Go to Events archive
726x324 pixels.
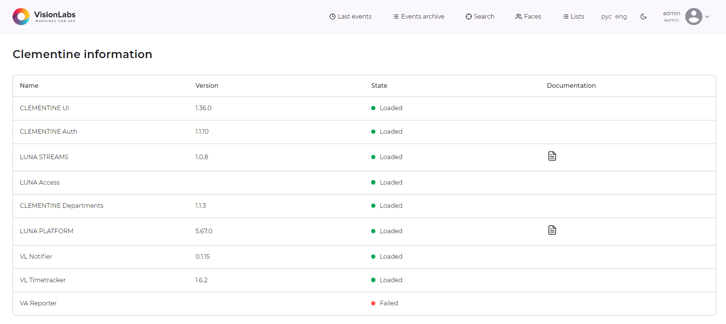point(418,17)
